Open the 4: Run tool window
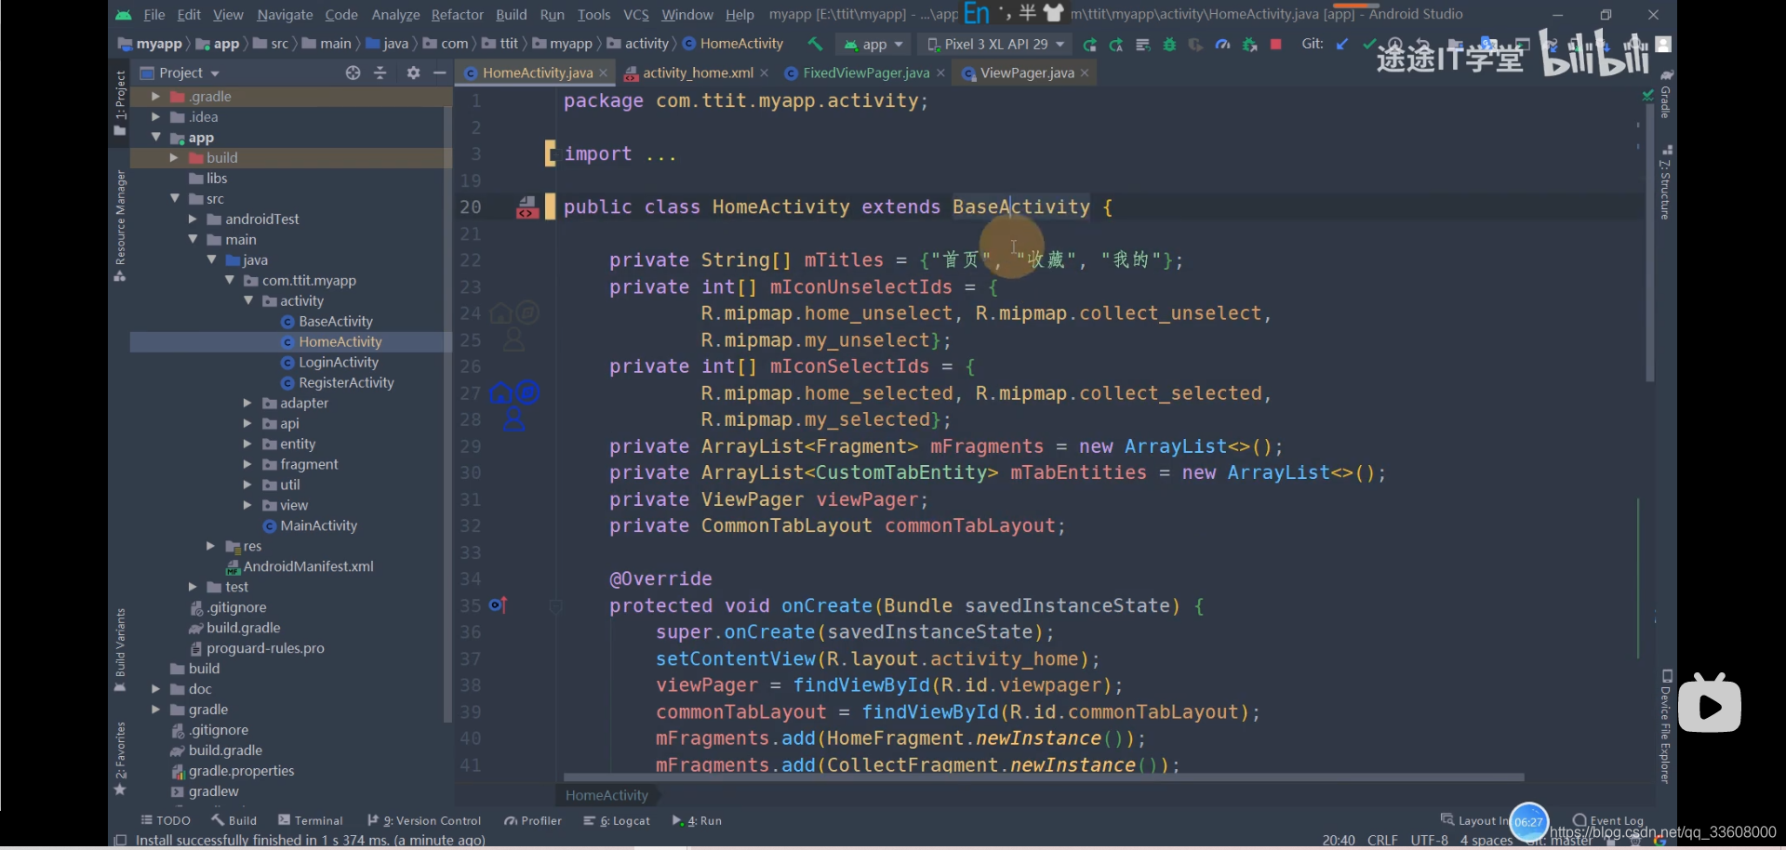The image size is (1786, 850). [698, 820]
